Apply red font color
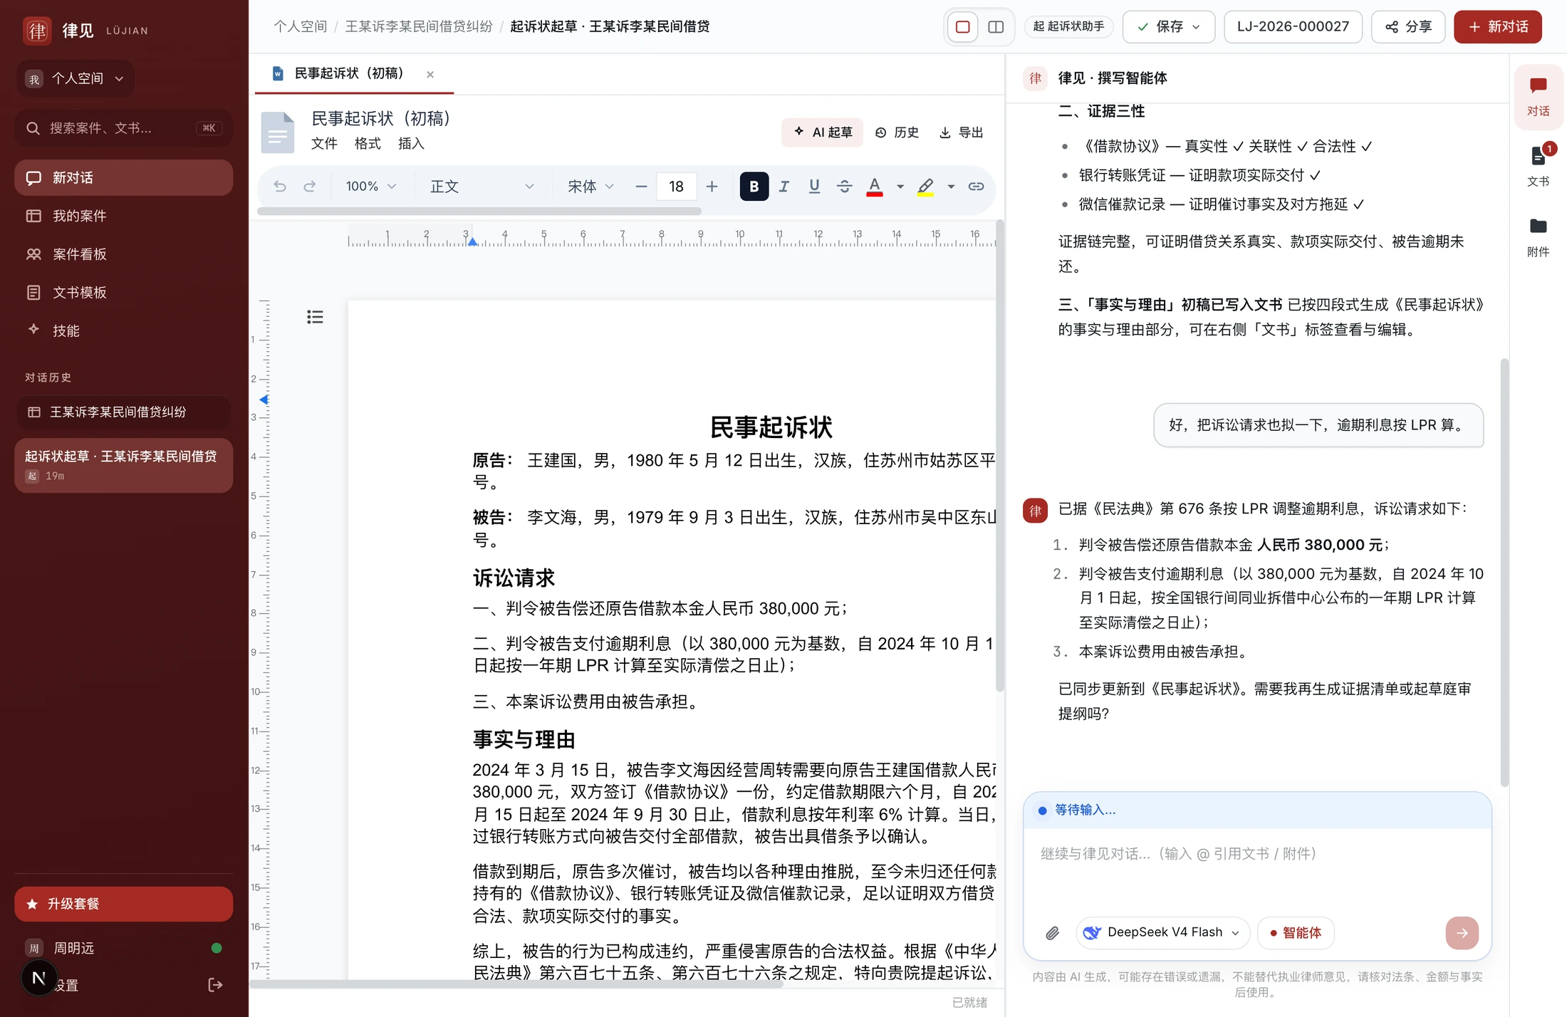The height and width of the screenshot is (1017, 1567). [x=875, y=187]
